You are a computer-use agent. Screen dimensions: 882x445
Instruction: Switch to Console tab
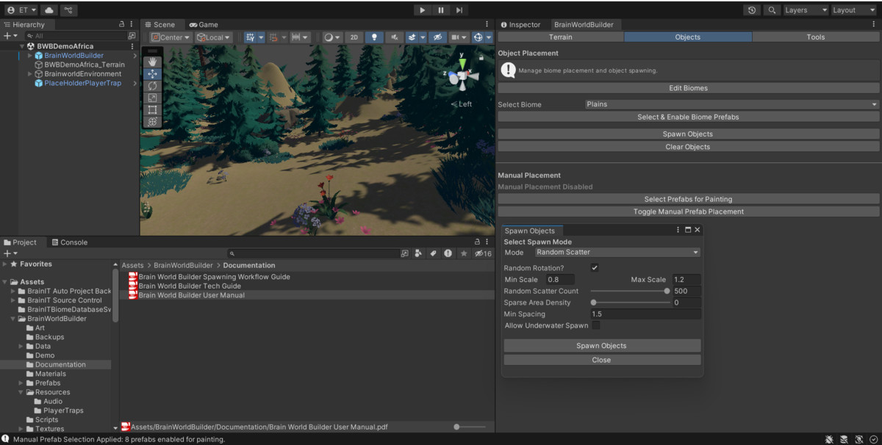(x=69, y=242)
